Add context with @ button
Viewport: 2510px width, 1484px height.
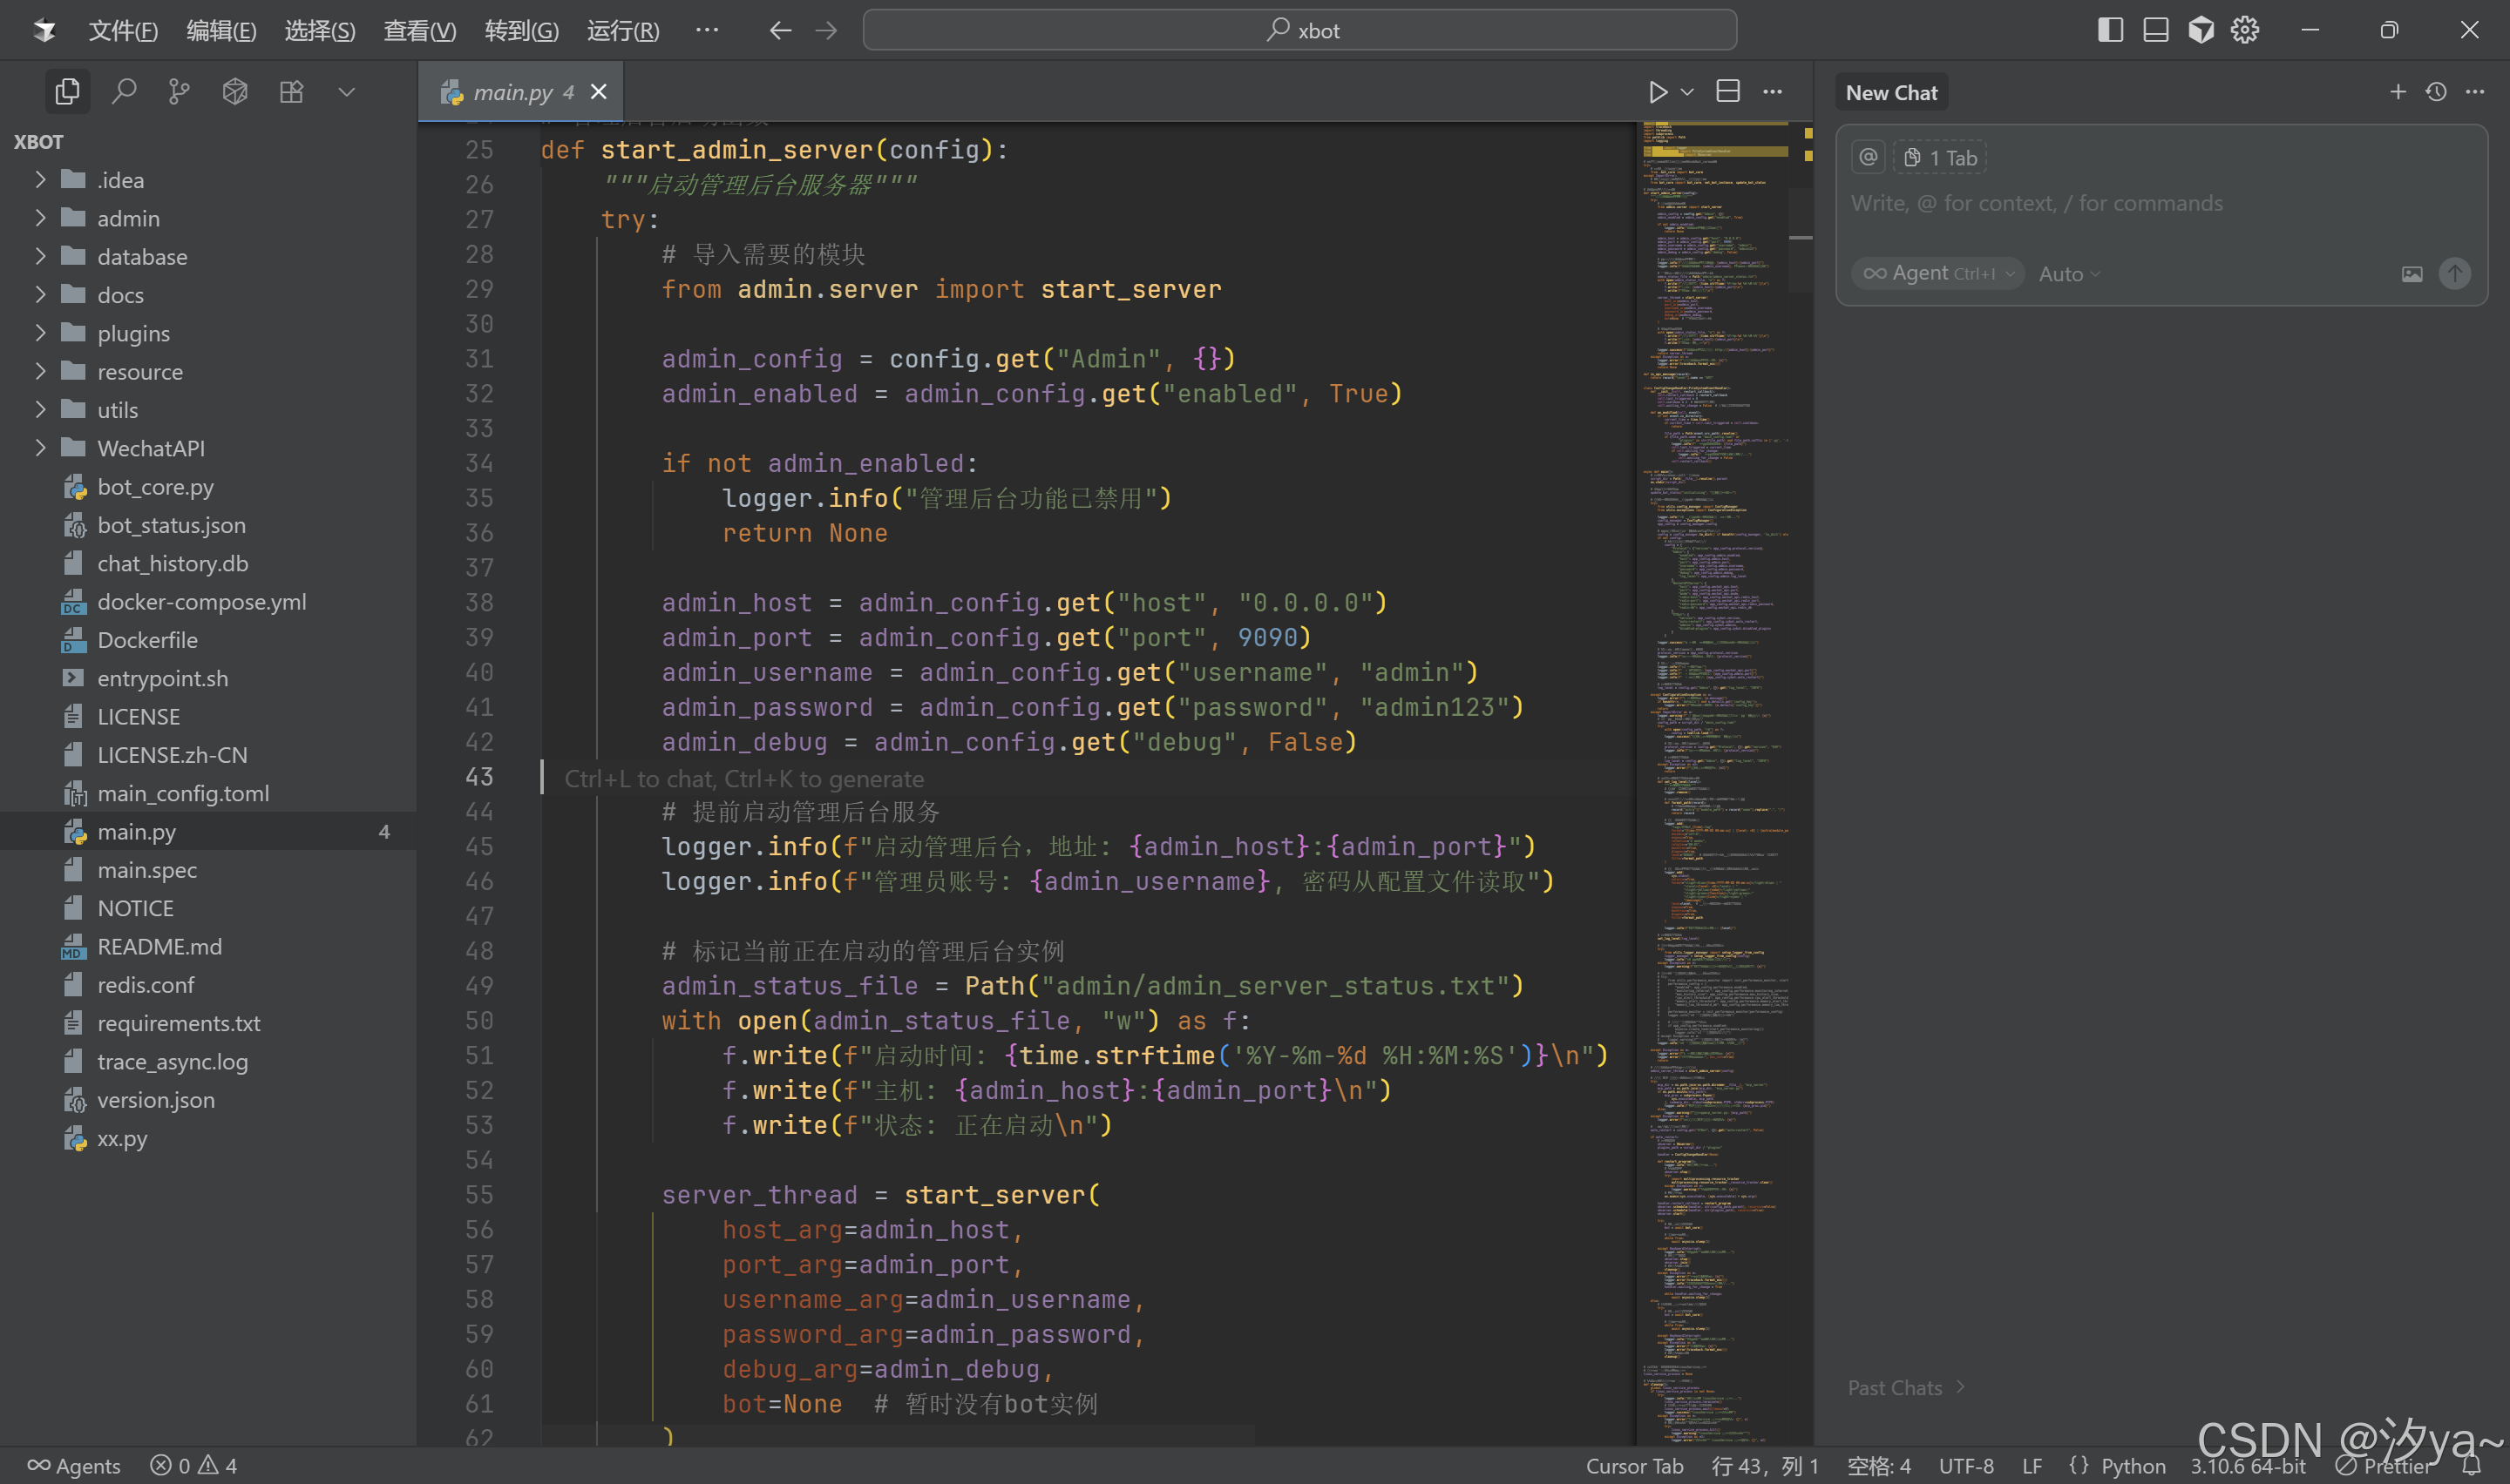(1868, 157)
